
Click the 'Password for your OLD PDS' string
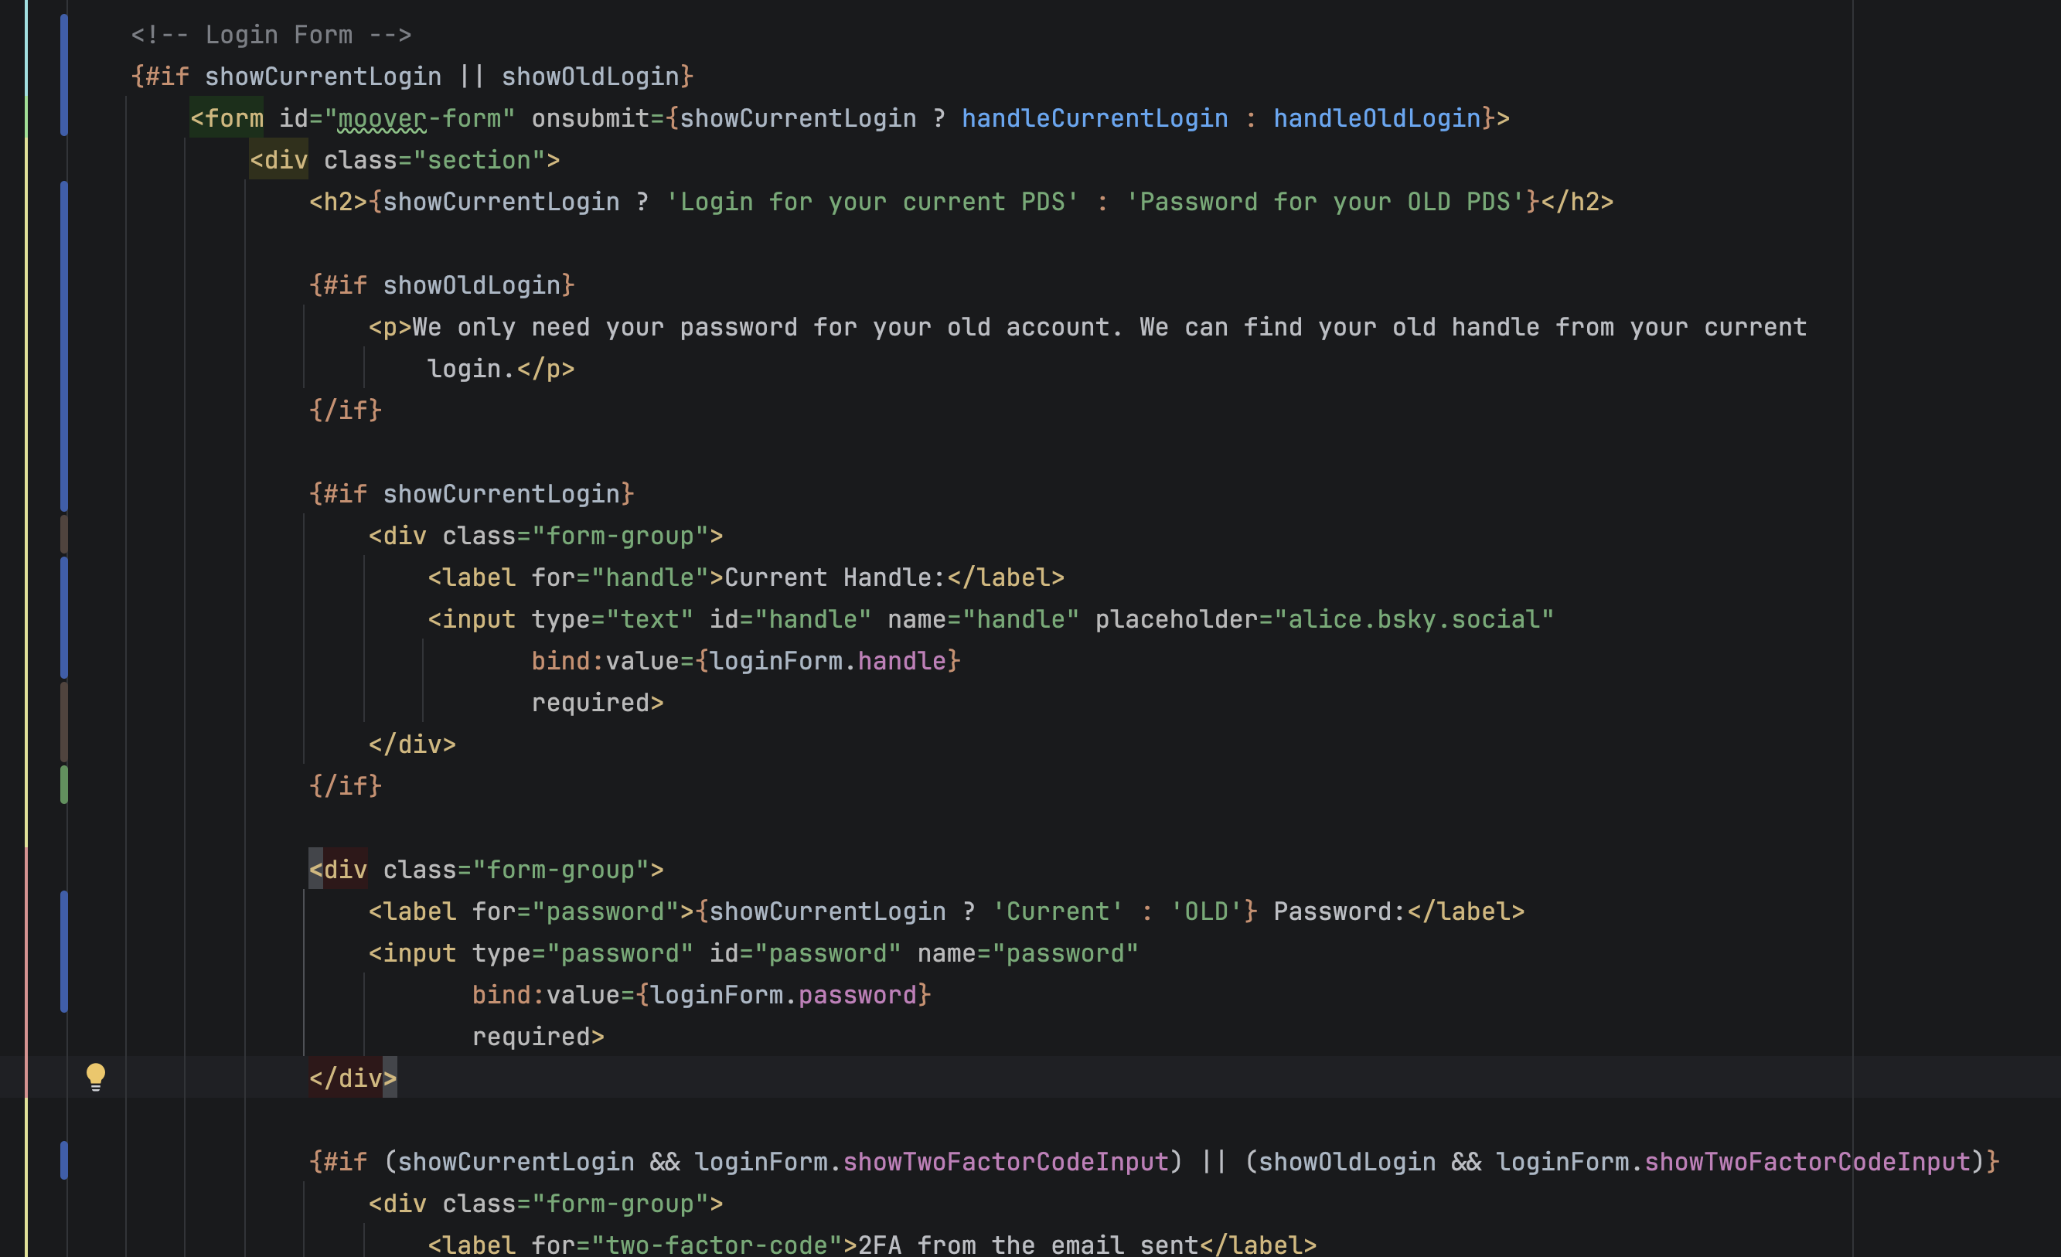tap(1325, 202)
